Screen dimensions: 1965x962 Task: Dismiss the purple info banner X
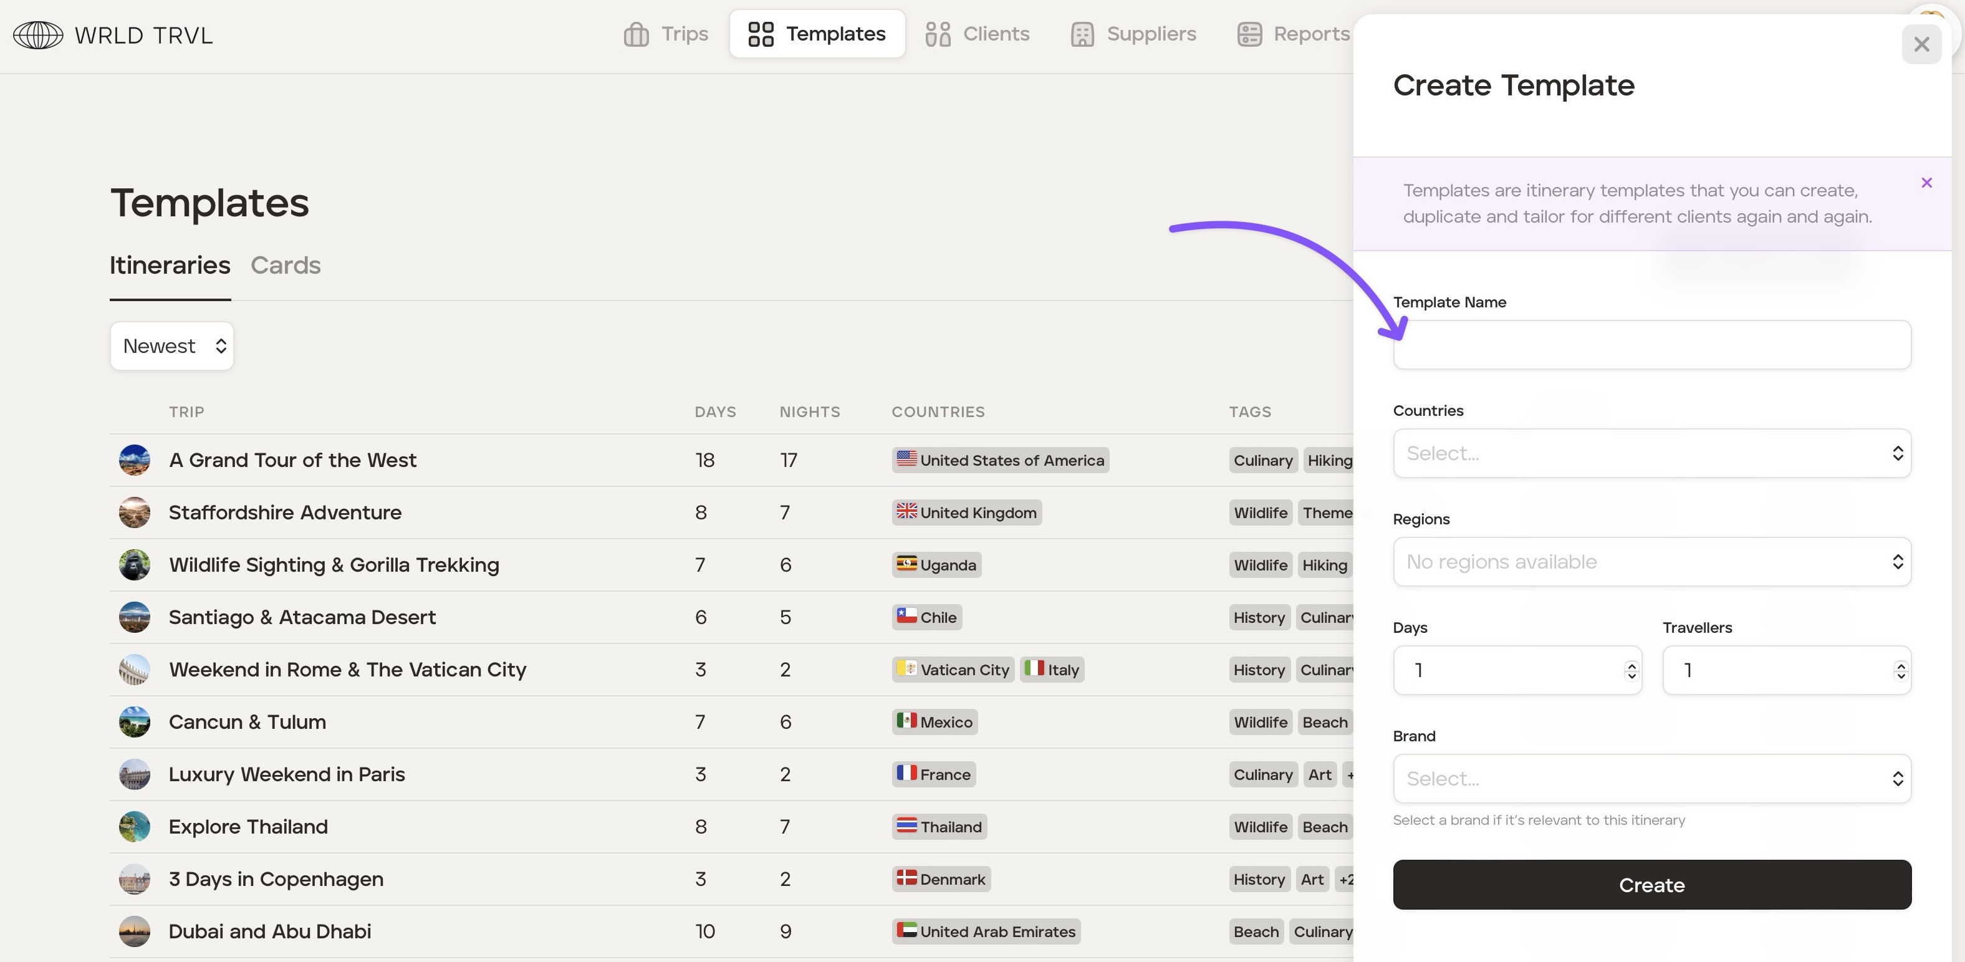(1926, 182)
